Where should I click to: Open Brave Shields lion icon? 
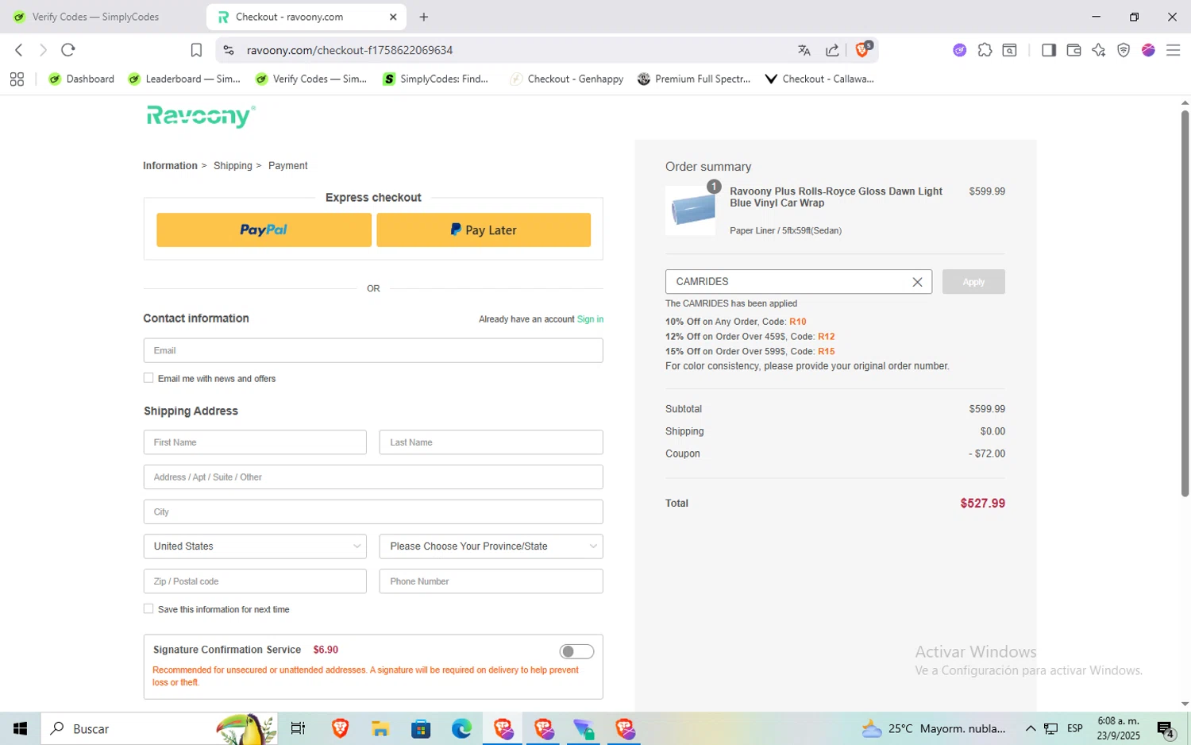(863, 49)
